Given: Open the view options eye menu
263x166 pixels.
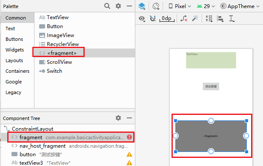Looking at the screenshot, I should click(x=142, y=18).
